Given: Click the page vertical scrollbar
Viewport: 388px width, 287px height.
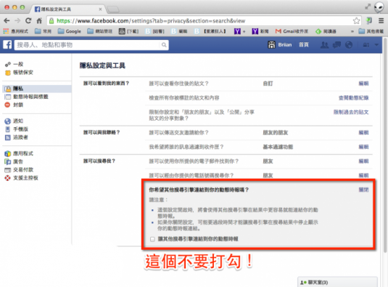Looking at the screenshot, I should tap(385, 145).
